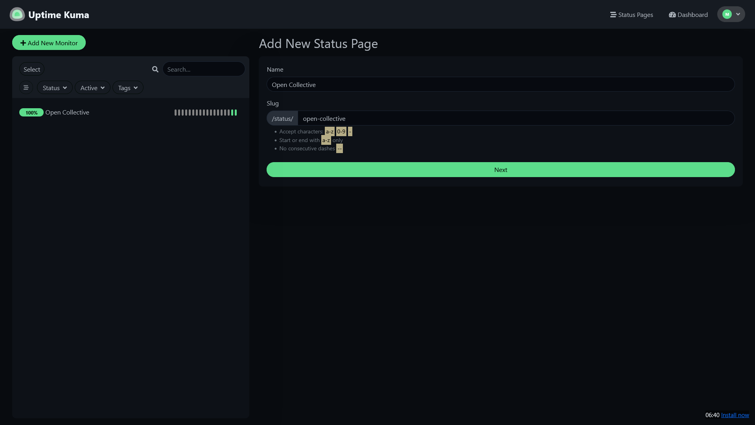Go to Status Pages

[x=632, y=15]
